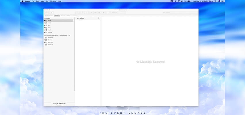Open the Junk mailbox
Screen dimensions: 245x115
[49, 28]
